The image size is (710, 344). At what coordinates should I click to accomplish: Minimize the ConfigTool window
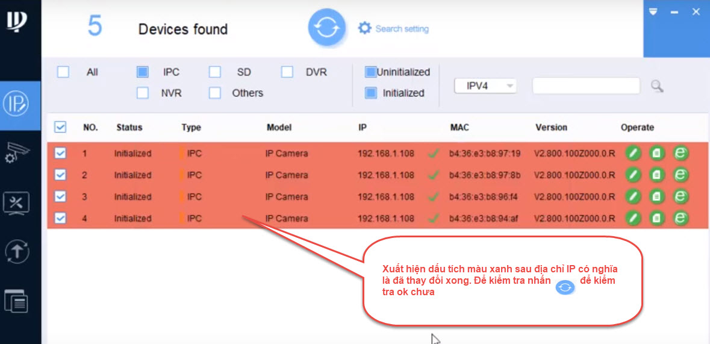[x=674, y=12]
